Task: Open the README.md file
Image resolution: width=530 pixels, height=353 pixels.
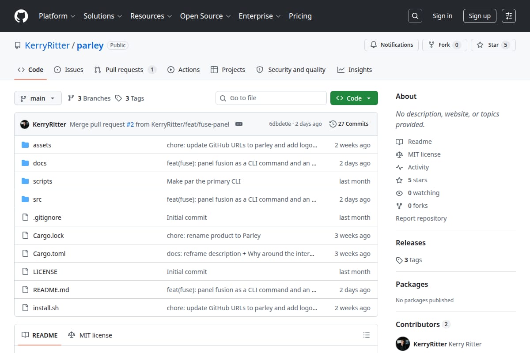Action: [x=51, y=290]
